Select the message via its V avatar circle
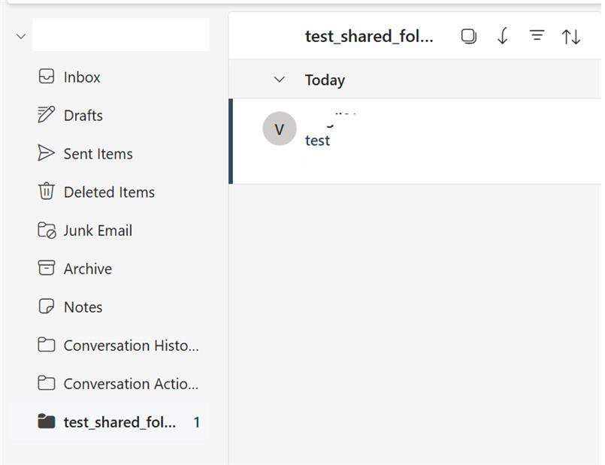 click(x=279, y=129)
